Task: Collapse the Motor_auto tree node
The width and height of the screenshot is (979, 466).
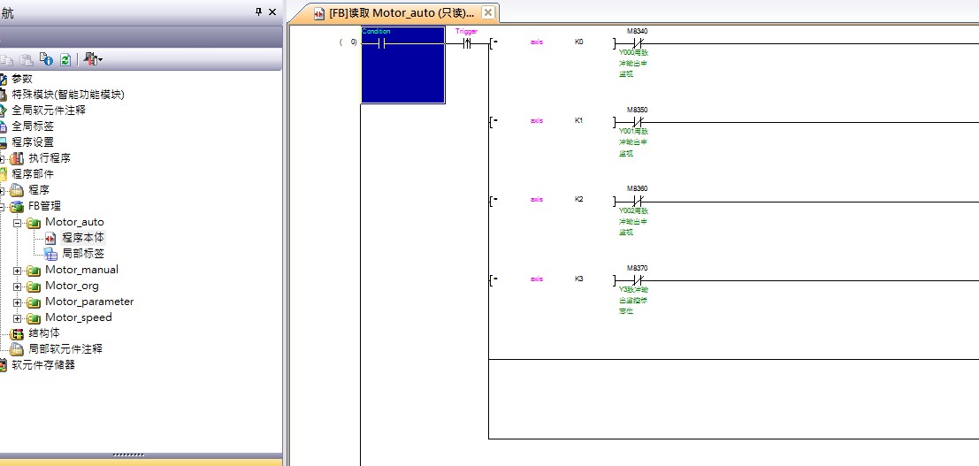Action: (18, 222)
